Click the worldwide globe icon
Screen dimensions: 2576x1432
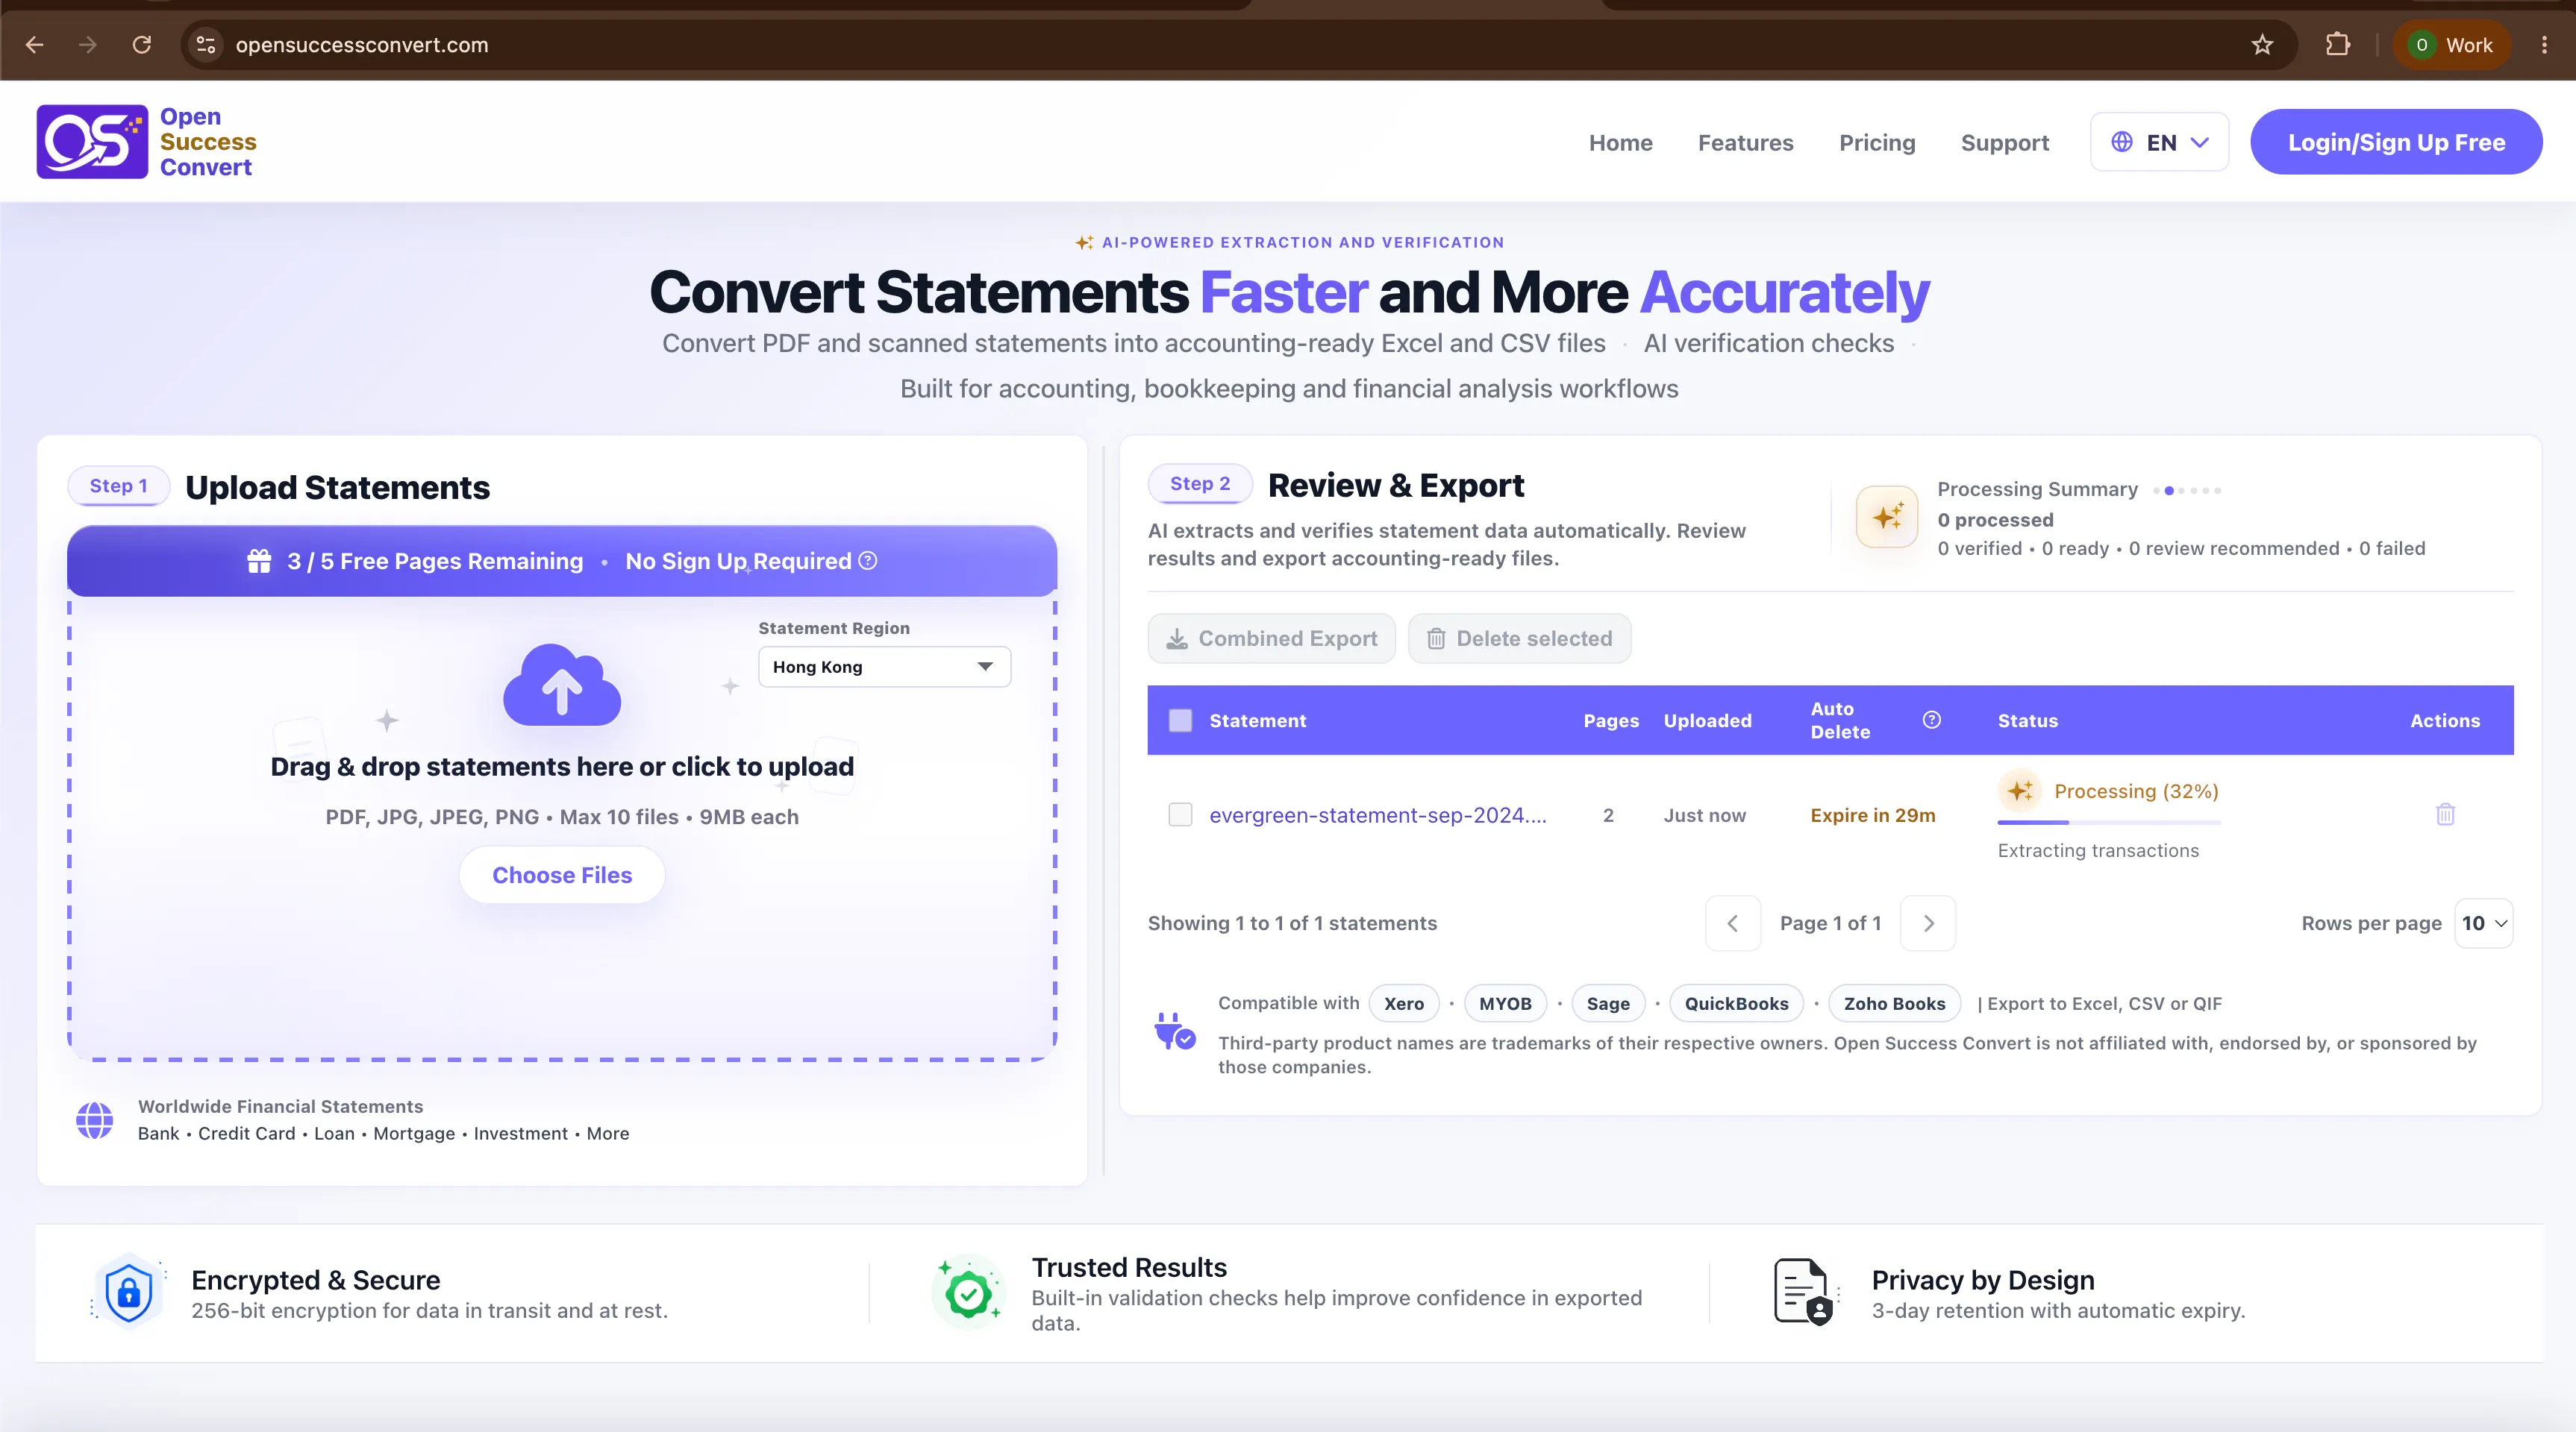click(94, 1120)
